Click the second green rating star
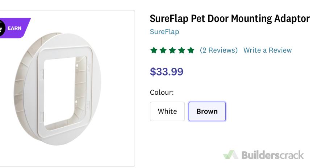Screen dimensions: 313x168 pyautogui.click(x=163, y=50)
